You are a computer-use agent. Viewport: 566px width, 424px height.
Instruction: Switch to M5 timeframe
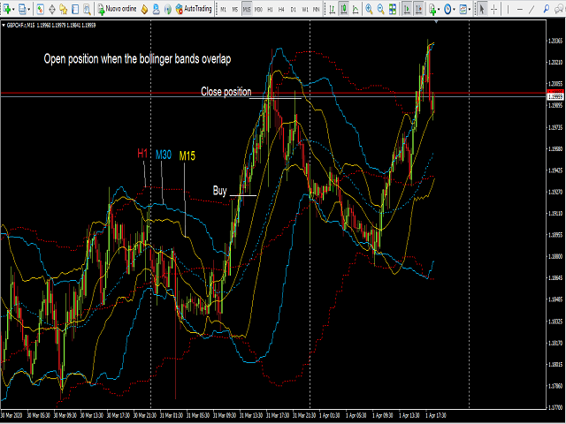tap(235, 10)
